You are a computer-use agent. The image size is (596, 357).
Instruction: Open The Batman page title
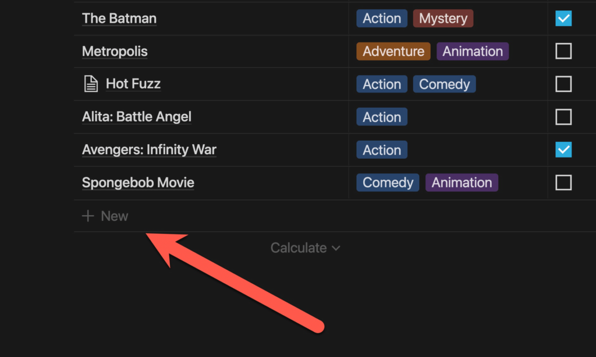click(x=119, y=19)
